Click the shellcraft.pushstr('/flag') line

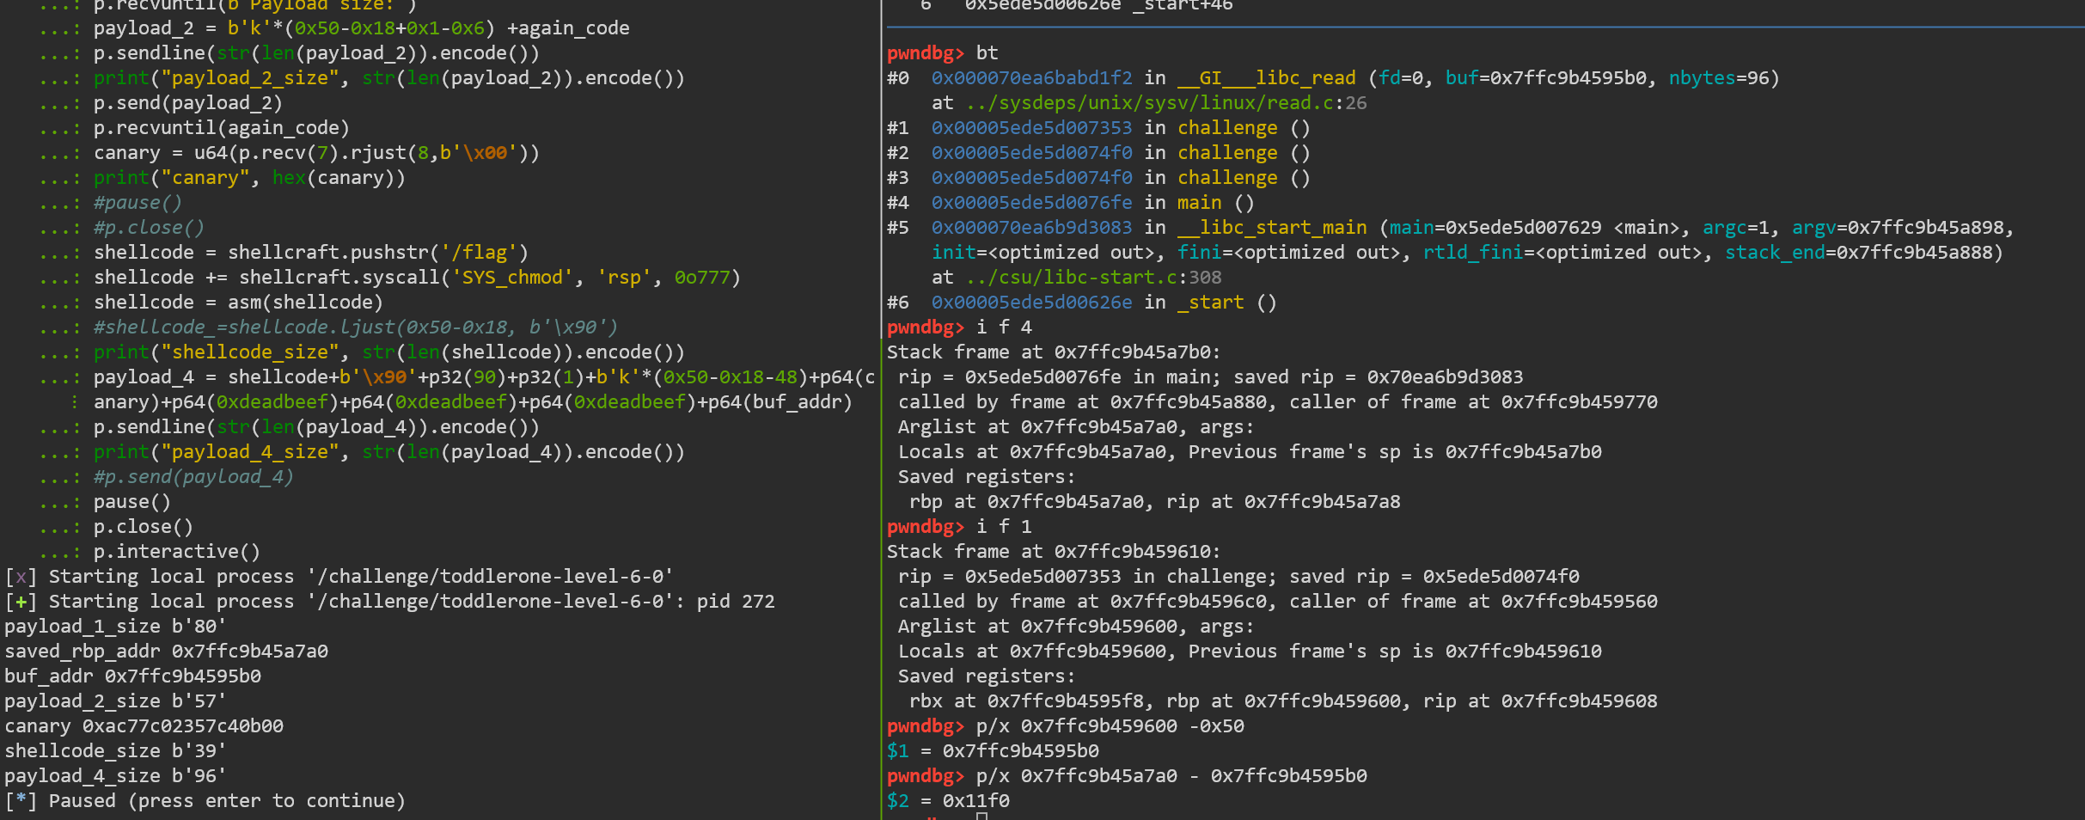pos(310,253)
